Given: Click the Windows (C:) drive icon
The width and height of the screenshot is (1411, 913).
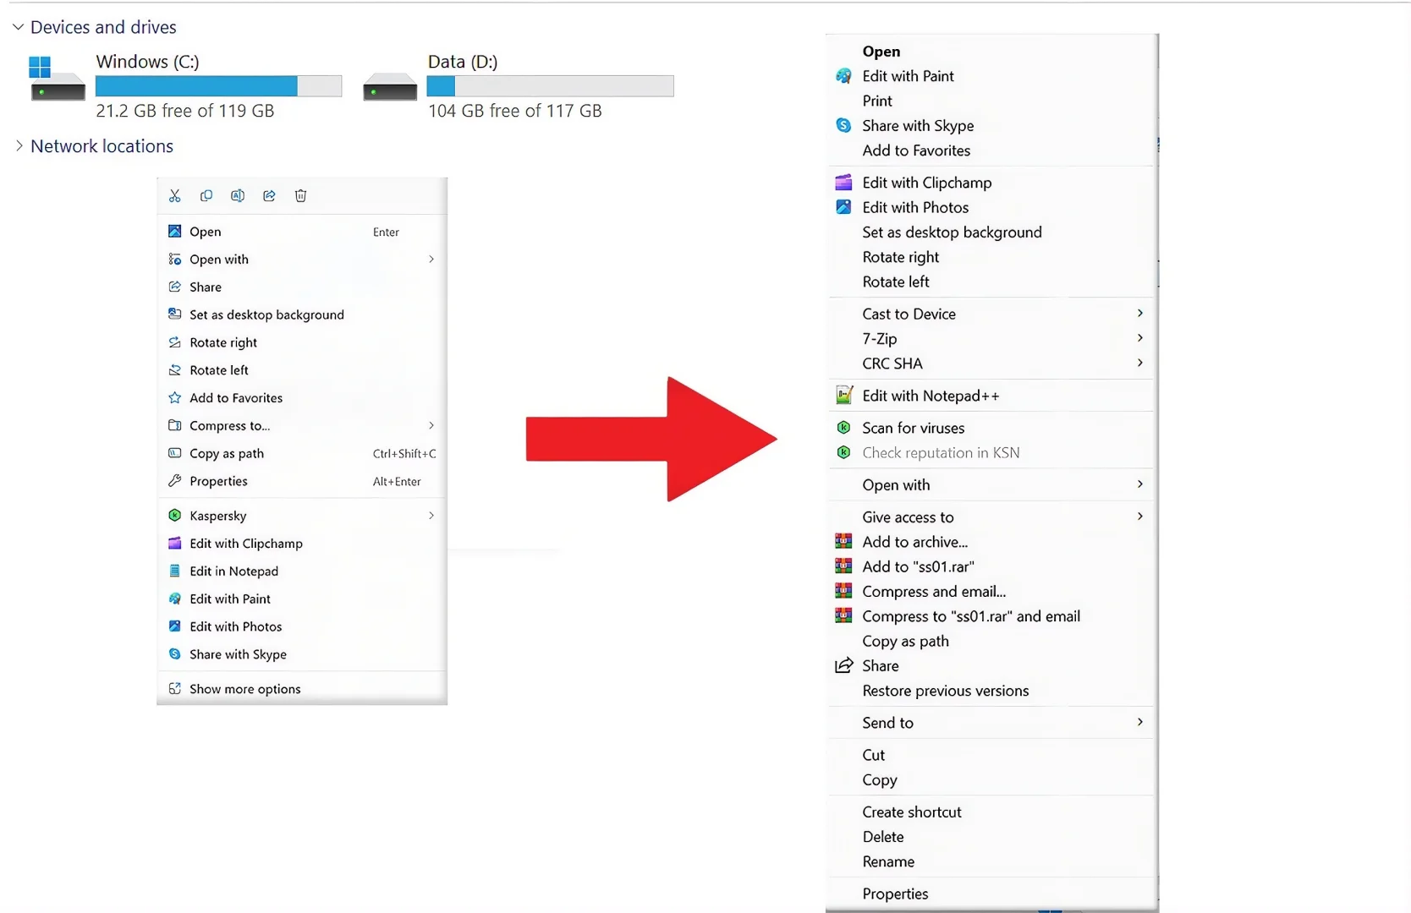Looking at the screenshot, I should click(x=57, y=78).
